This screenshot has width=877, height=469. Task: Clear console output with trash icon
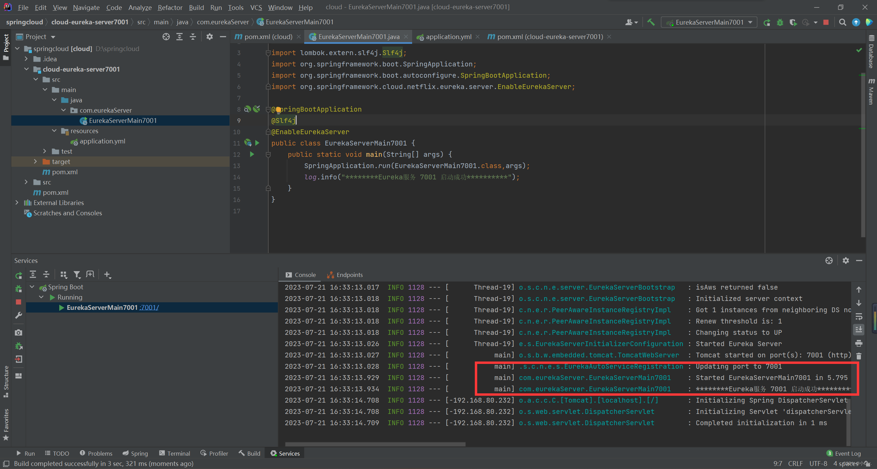tap(859, 356)
